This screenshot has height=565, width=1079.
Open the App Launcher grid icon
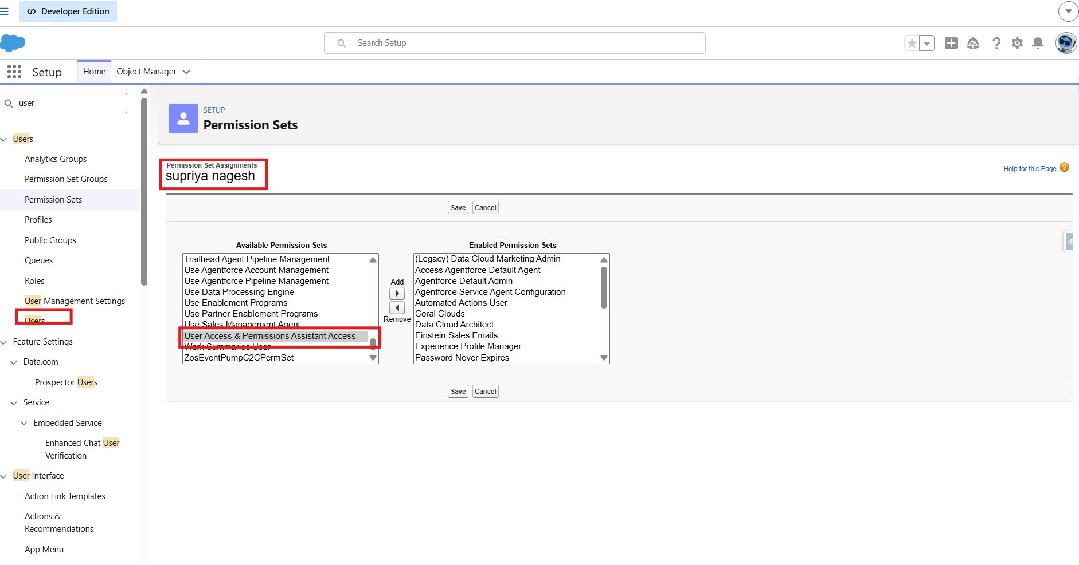[x=14, y=72]
